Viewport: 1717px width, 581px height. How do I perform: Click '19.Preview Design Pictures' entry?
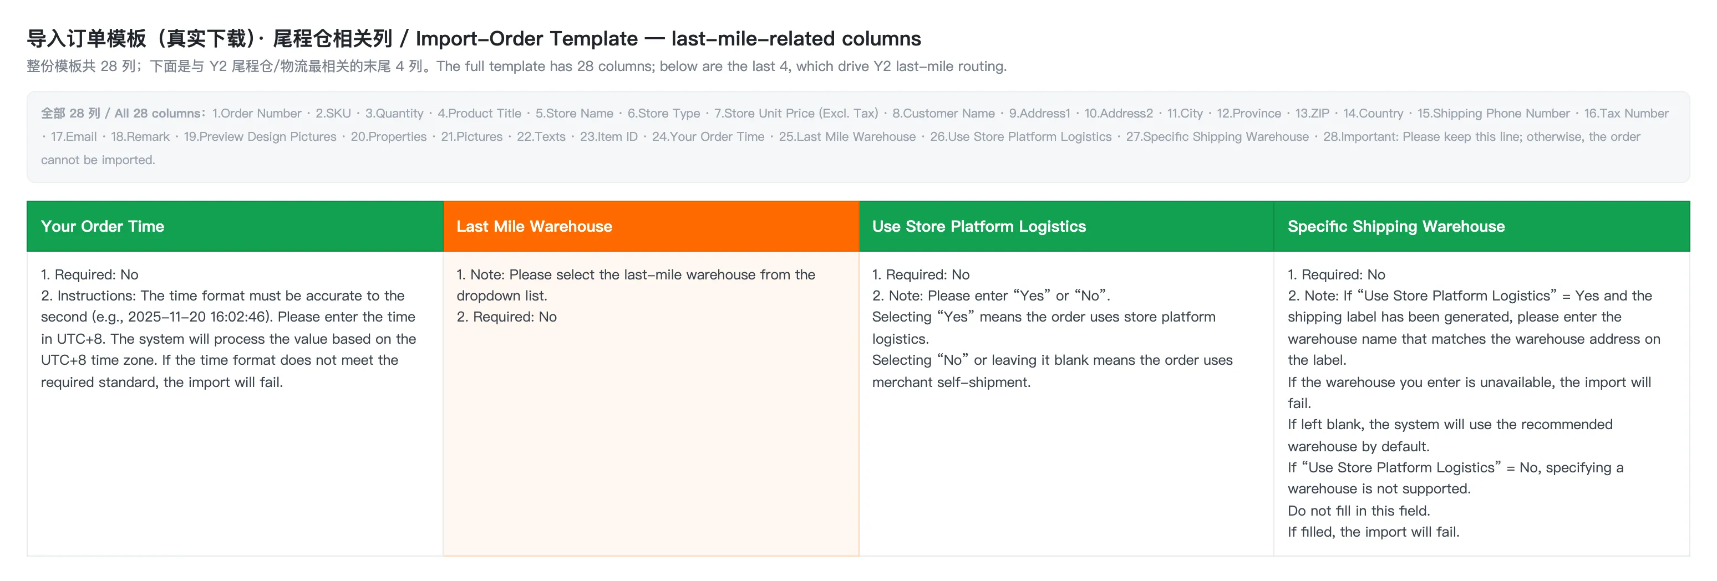tap(260, 136)
